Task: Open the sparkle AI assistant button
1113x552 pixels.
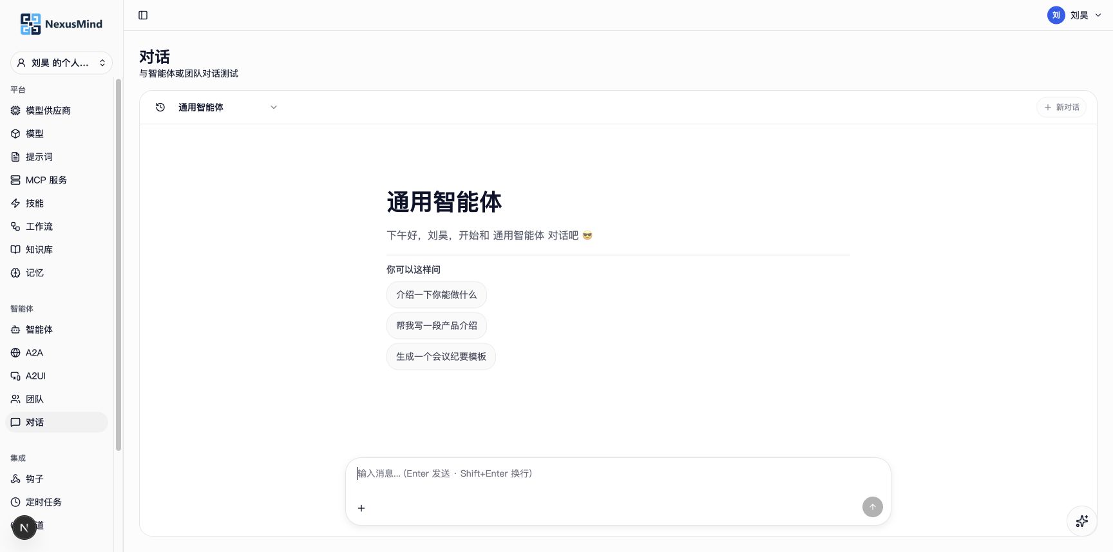Action: pyautogui.click(x=1082, y=521)
